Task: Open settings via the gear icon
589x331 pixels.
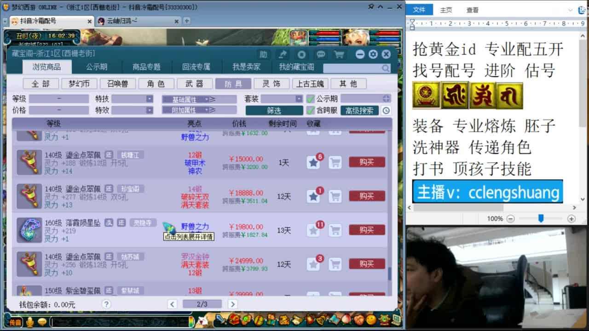Action: click(x=373, y=54)
